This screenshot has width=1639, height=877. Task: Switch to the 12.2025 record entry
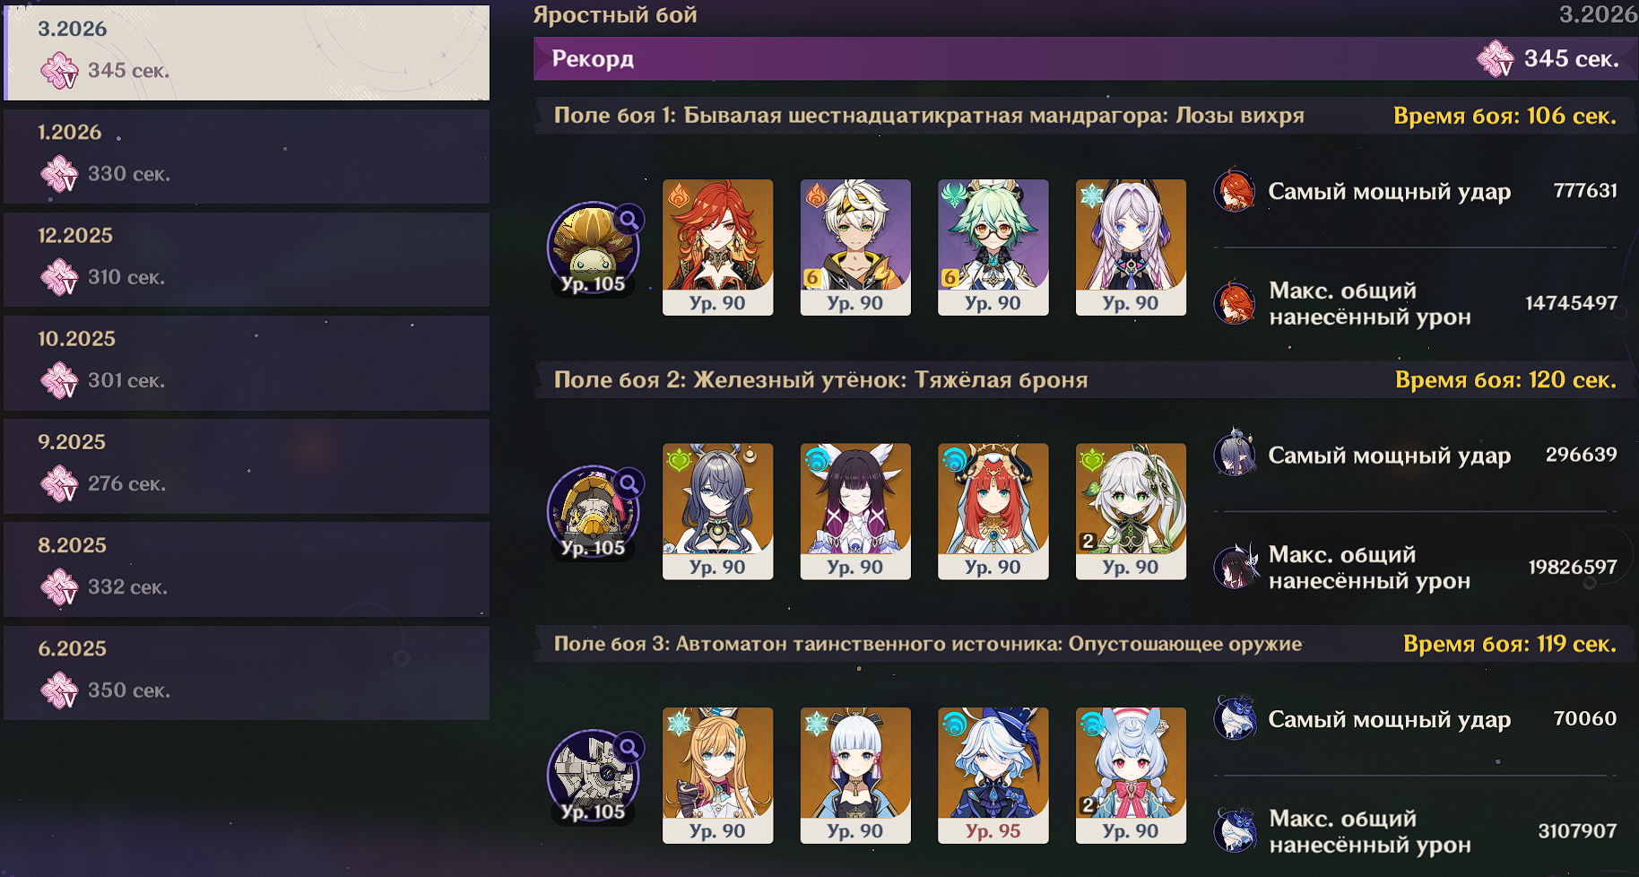coord(247,259)
